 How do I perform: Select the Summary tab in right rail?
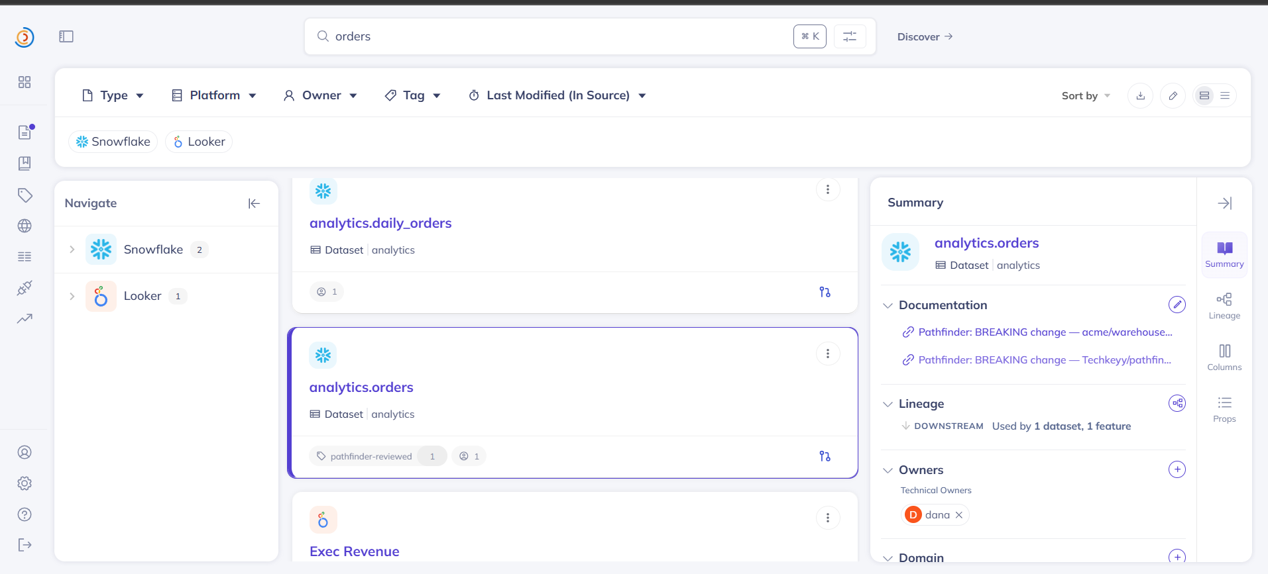(x=1224, y=254)
